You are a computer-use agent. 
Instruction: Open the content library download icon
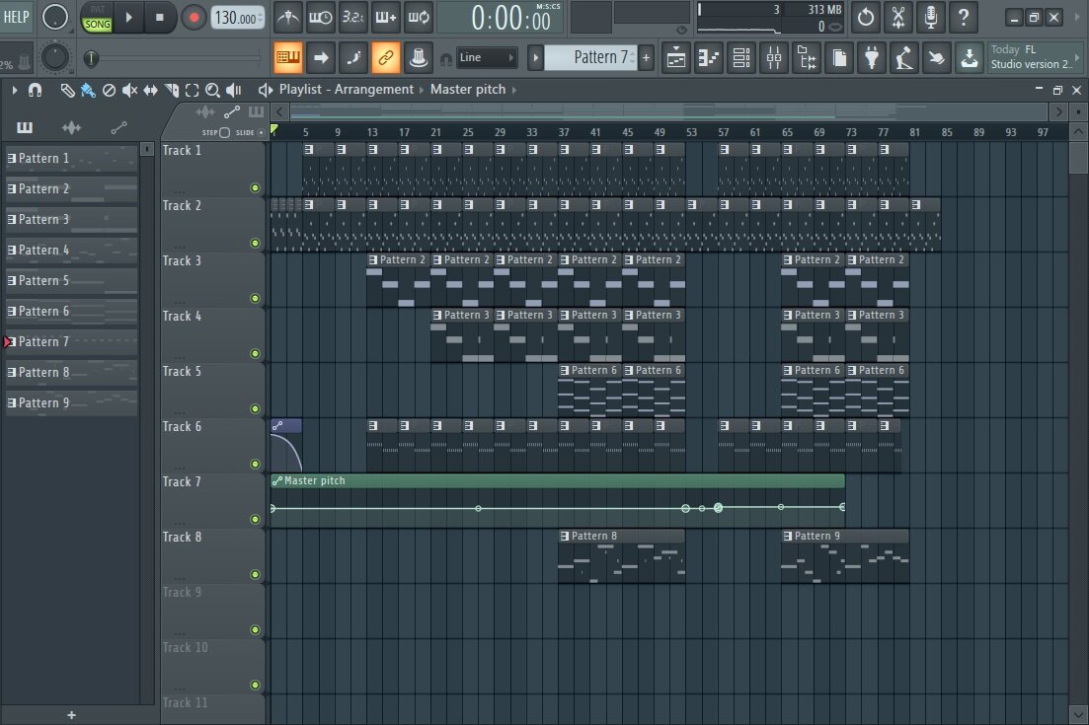(x=970, y=58)
